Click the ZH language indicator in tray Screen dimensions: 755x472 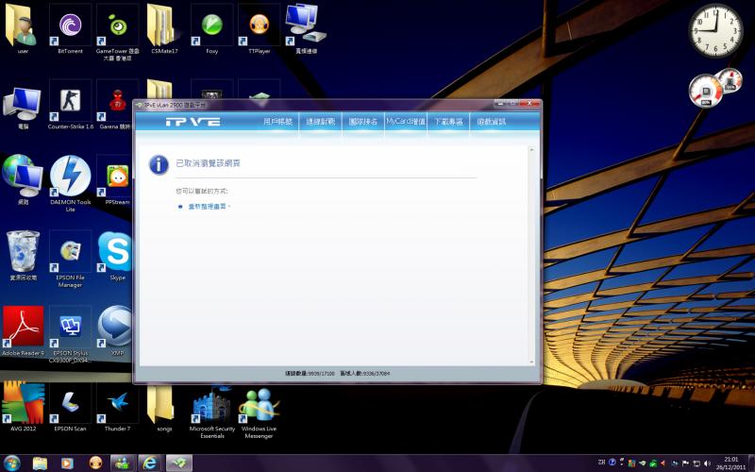click(601, 463)
